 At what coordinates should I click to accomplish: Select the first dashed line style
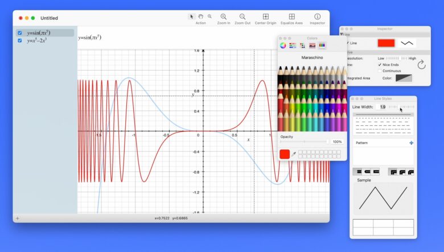[383, 118]
